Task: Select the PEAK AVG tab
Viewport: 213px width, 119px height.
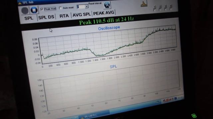Action: (x=104, y=13)
